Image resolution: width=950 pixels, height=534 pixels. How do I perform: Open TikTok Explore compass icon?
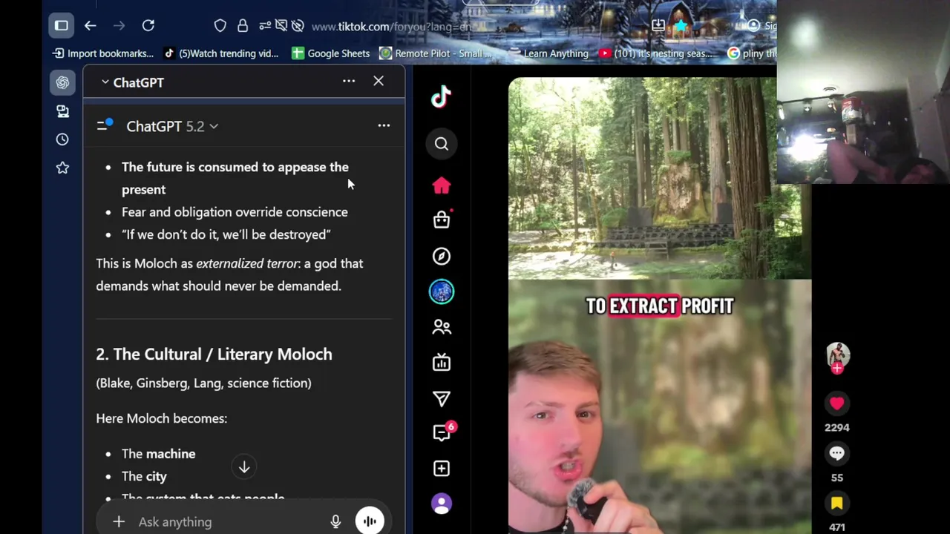[442, 256]
